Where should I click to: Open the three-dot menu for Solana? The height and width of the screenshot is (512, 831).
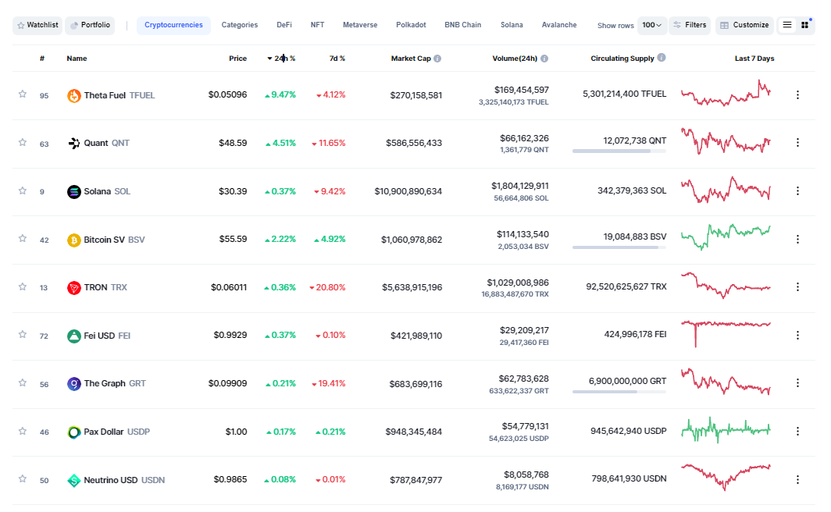pyautogui.click(x=797, y=190)
